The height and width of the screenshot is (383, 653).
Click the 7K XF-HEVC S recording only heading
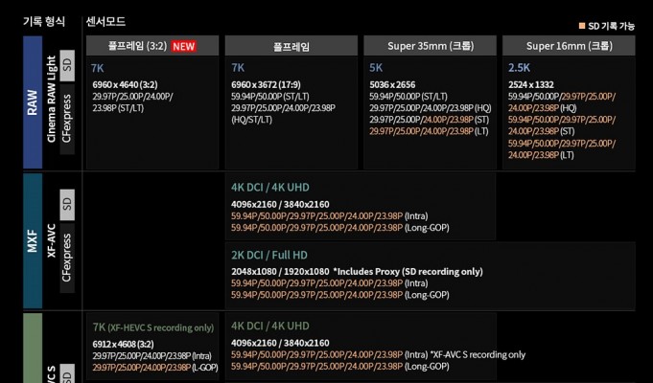[152, 327]
